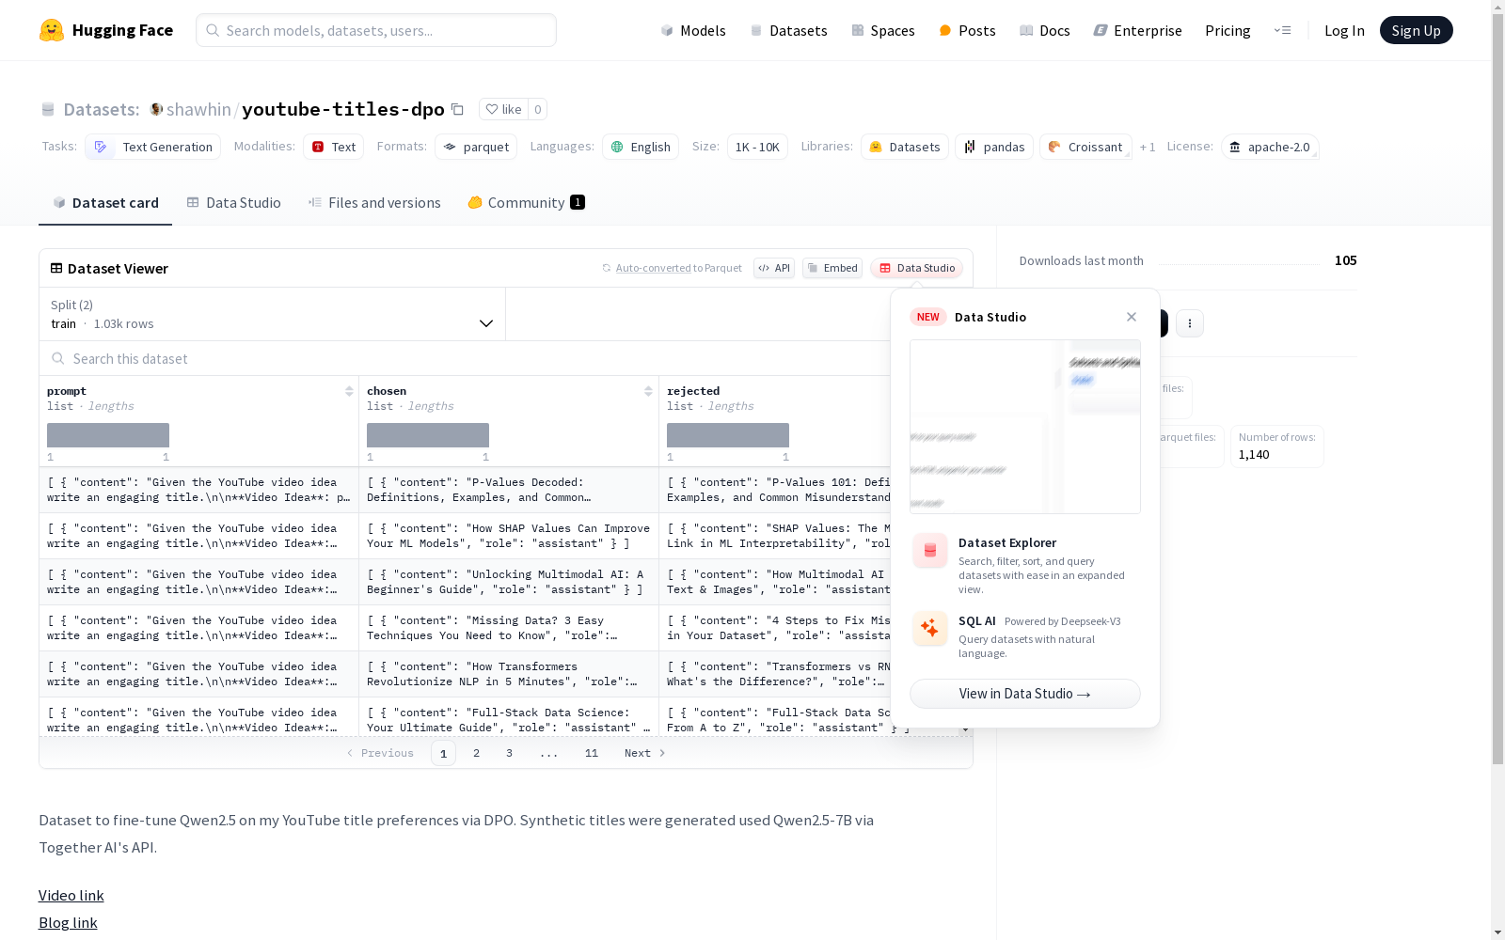
Task: Expand the Split train dropdown
Action: (273, 314)
